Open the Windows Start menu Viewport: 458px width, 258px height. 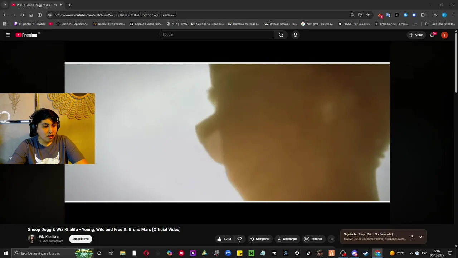tap(5, 253)
